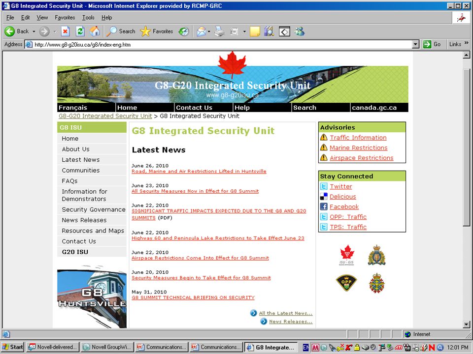Open the Back button history dropdown arrow
This screenshot has height=354, width=473.
pyautogui.click(x=34, y=31)
